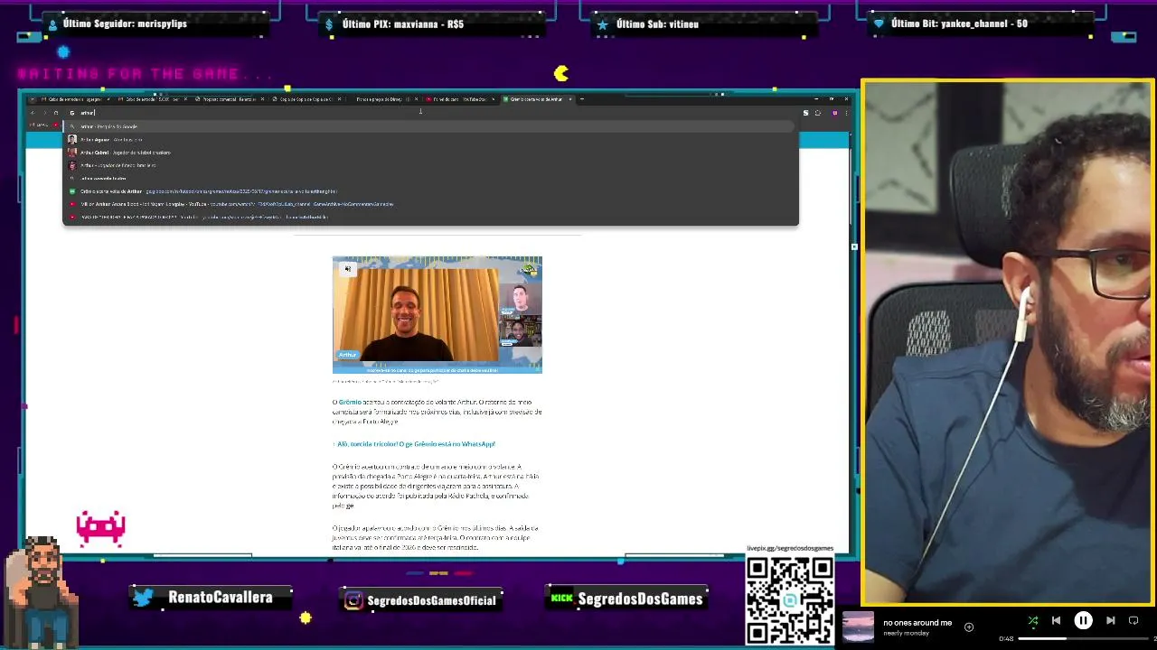Select the 'Arthur Cabral' suggestion
The width and height of the screenshot is (1157, 650).
click(430, 153)
